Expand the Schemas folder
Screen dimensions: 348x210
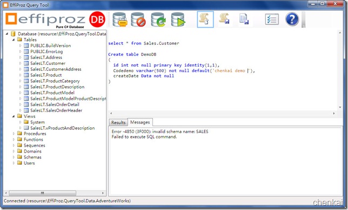click(x=14, y=157)
